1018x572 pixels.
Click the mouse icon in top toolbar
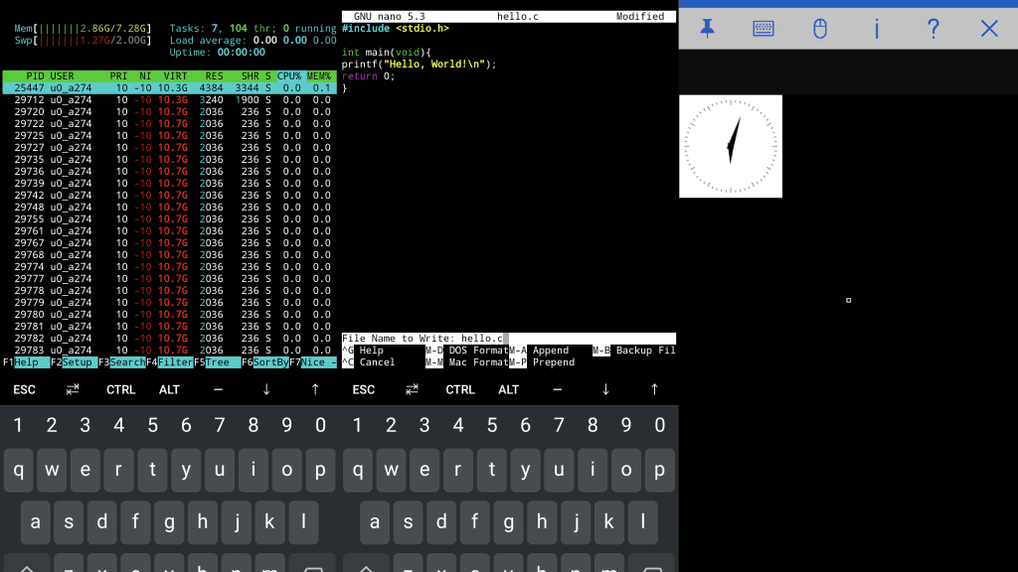(819, 29)
